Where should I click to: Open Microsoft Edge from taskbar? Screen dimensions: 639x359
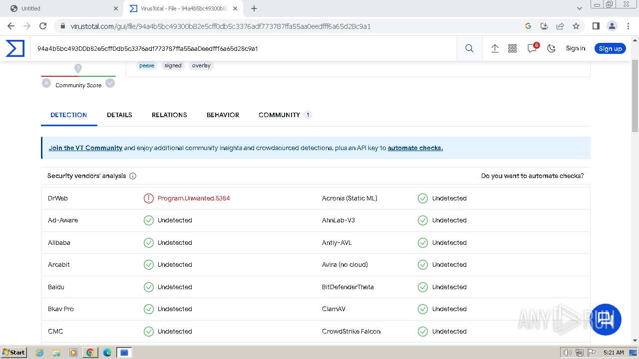coord(107,353)
